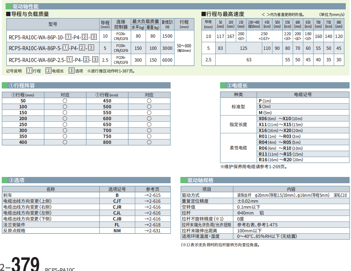Click the 适用环境温度·湿度 value 0~40°C
This screenshot has width=351, height=271.
click(x=267, y=236)
